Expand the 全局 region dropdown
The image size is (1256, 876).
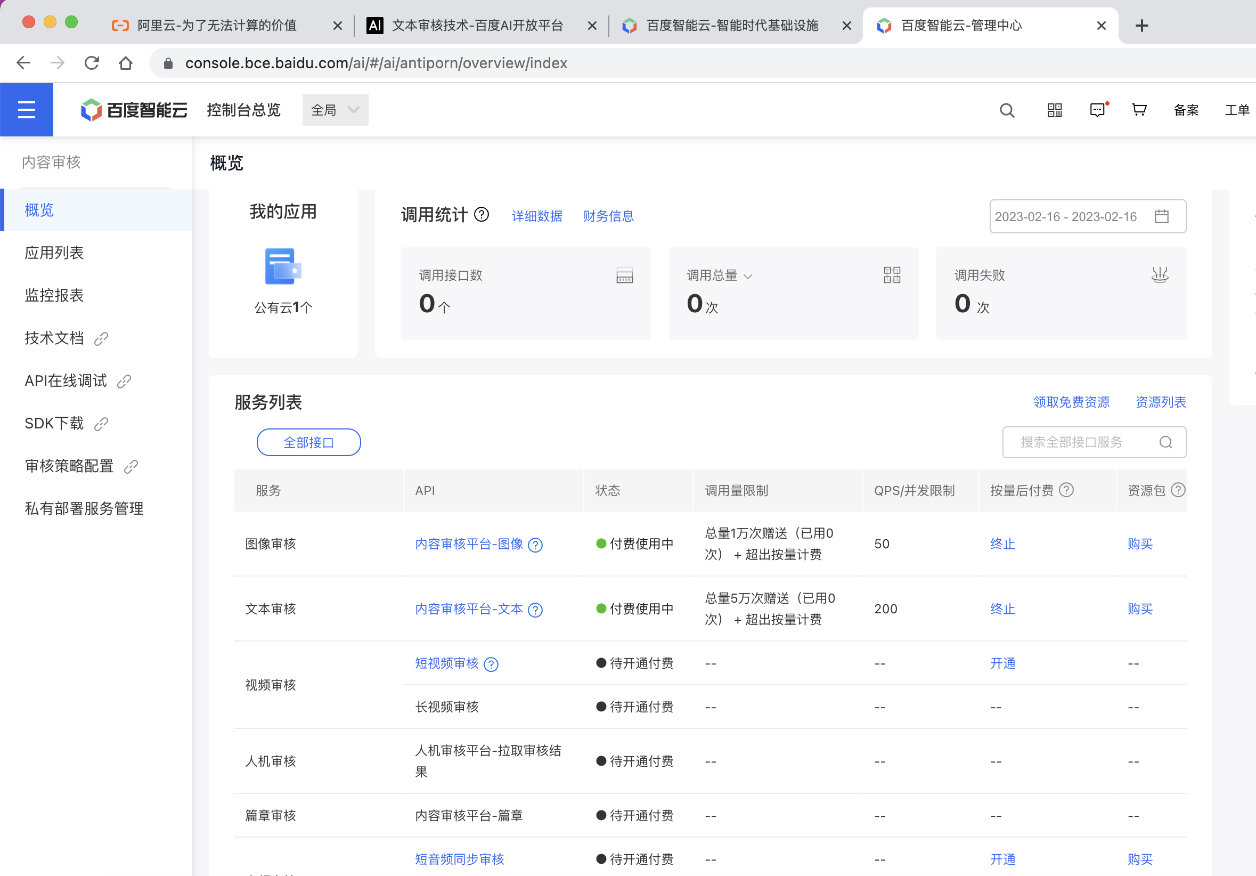tap(336, 110)
